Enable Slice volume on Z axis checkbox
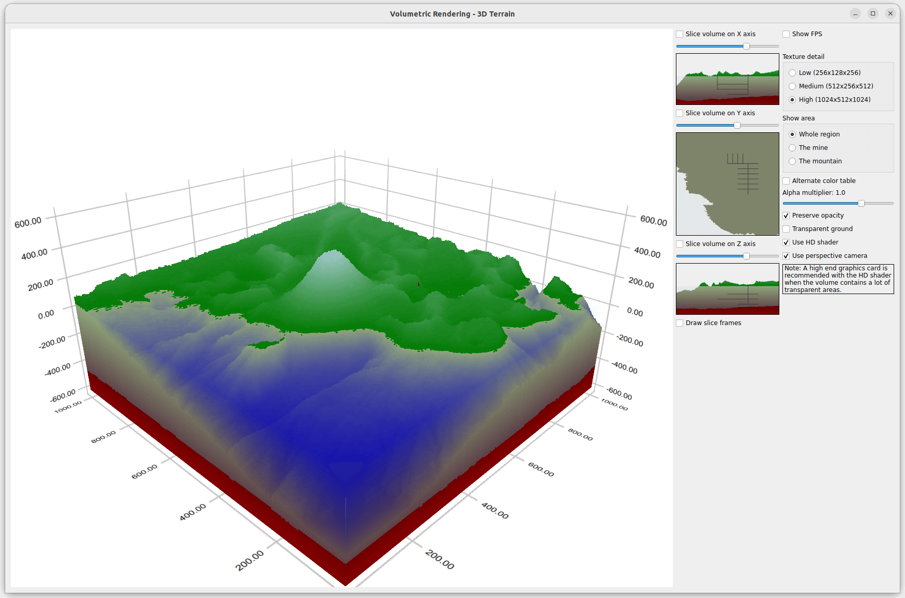 (x=680, y=244)
